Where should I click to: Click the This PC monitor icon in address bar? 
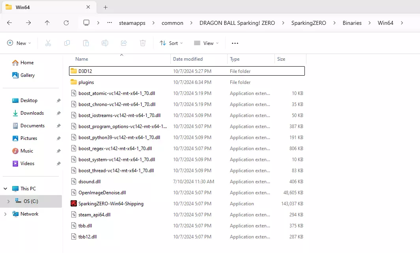(x=86, y=23)
